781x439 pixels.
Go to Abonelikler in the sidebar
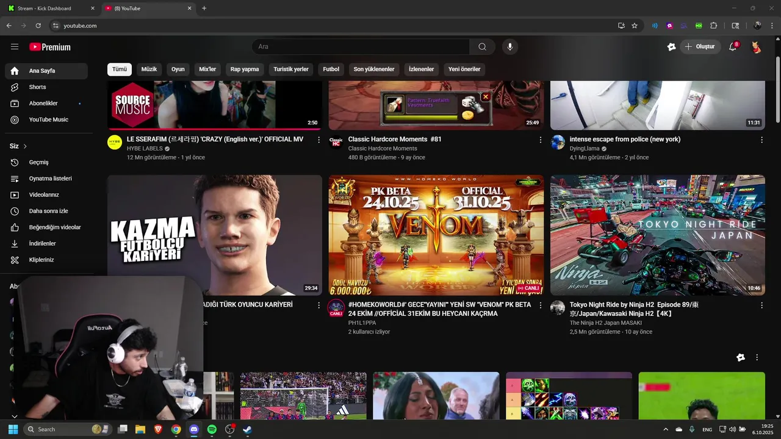point(46,104)
